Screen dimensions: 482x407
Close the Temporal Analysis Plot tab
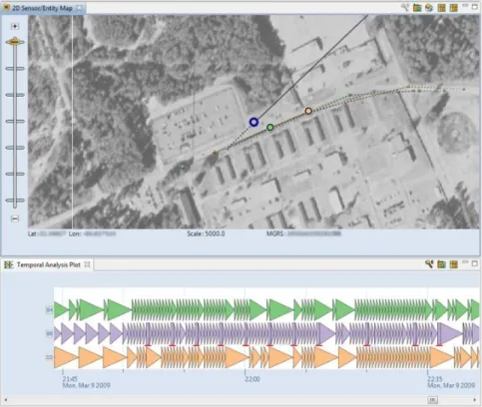tap(87, 264)
